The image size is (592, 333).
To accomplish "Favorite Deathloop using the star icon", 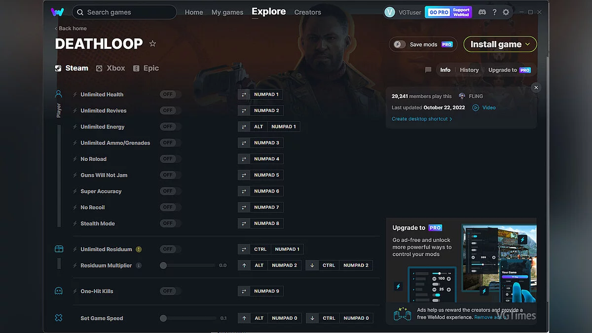I will pyautogui.click(x=152, y=44).
